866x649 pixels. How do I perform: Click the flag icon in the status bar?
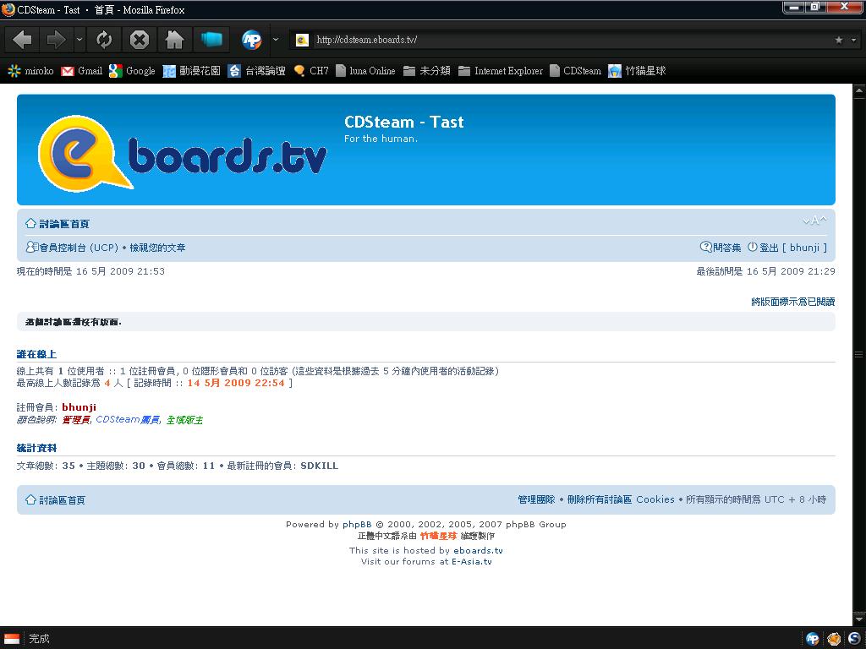click(x=12, y=639)
